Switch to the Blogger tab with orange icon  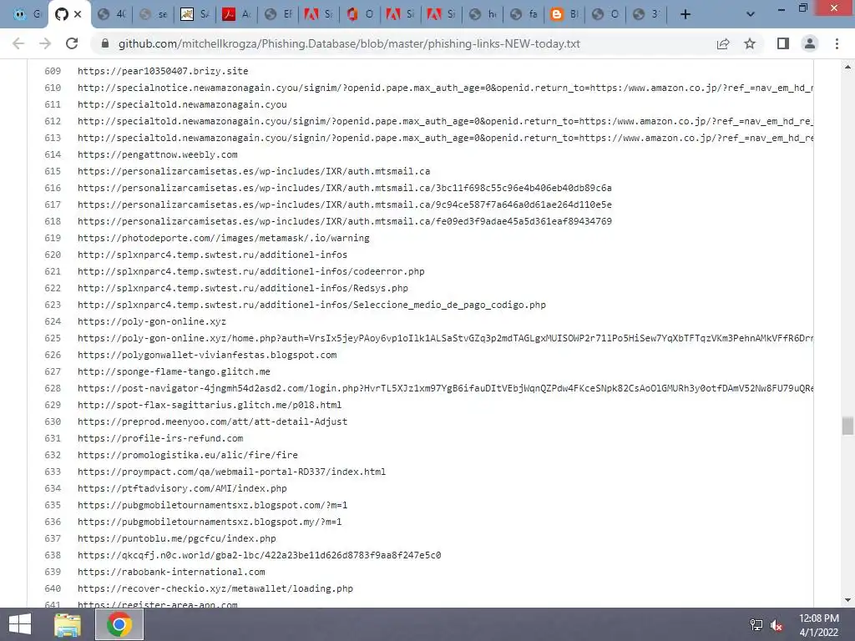point(564,14)
